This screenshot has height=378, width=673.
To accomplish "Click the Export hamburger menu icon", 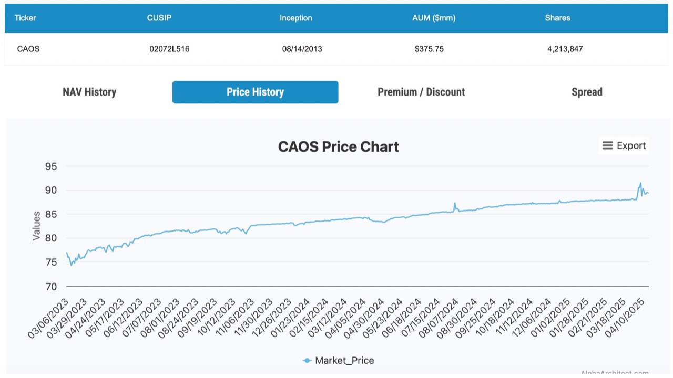I will tap(607, 145).
